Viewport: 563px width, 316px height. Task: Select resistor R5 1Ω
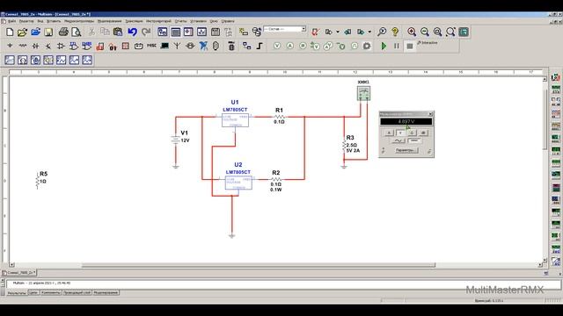click(x=37, y=180)
